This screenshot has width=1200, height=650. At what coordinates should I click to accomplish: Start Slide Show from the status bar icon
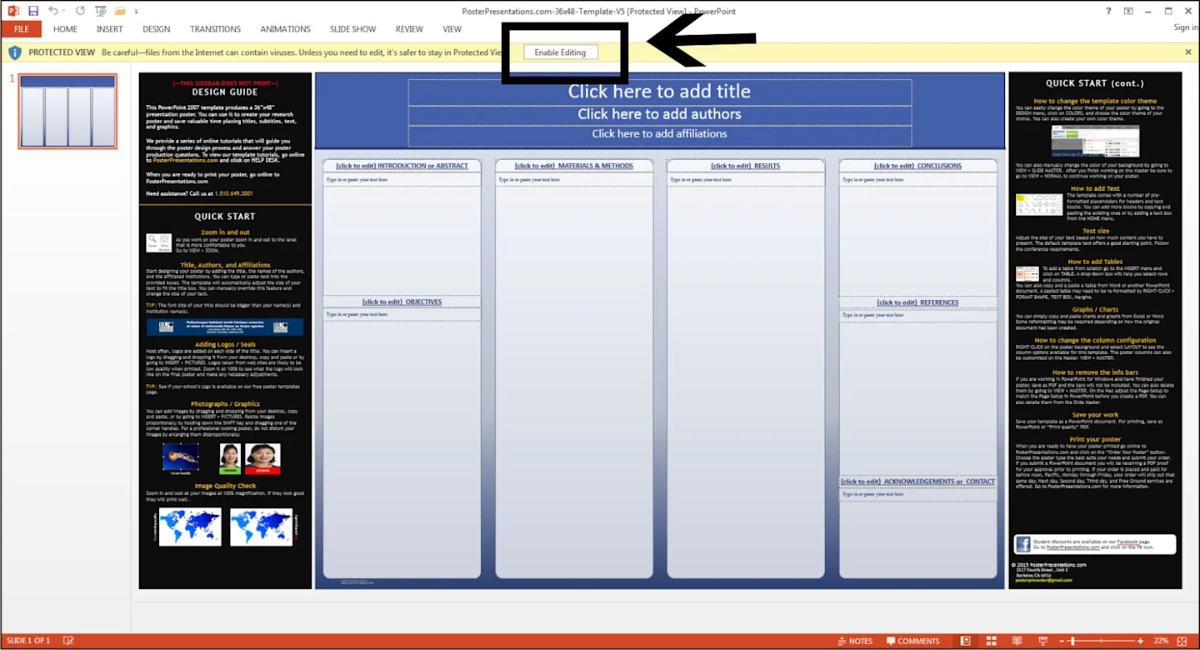pyautogui.click(x=1042, y=640)
